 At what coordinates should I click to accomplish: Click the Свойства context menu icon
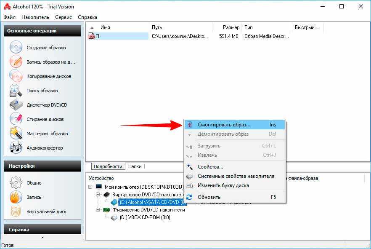point(190,167)
